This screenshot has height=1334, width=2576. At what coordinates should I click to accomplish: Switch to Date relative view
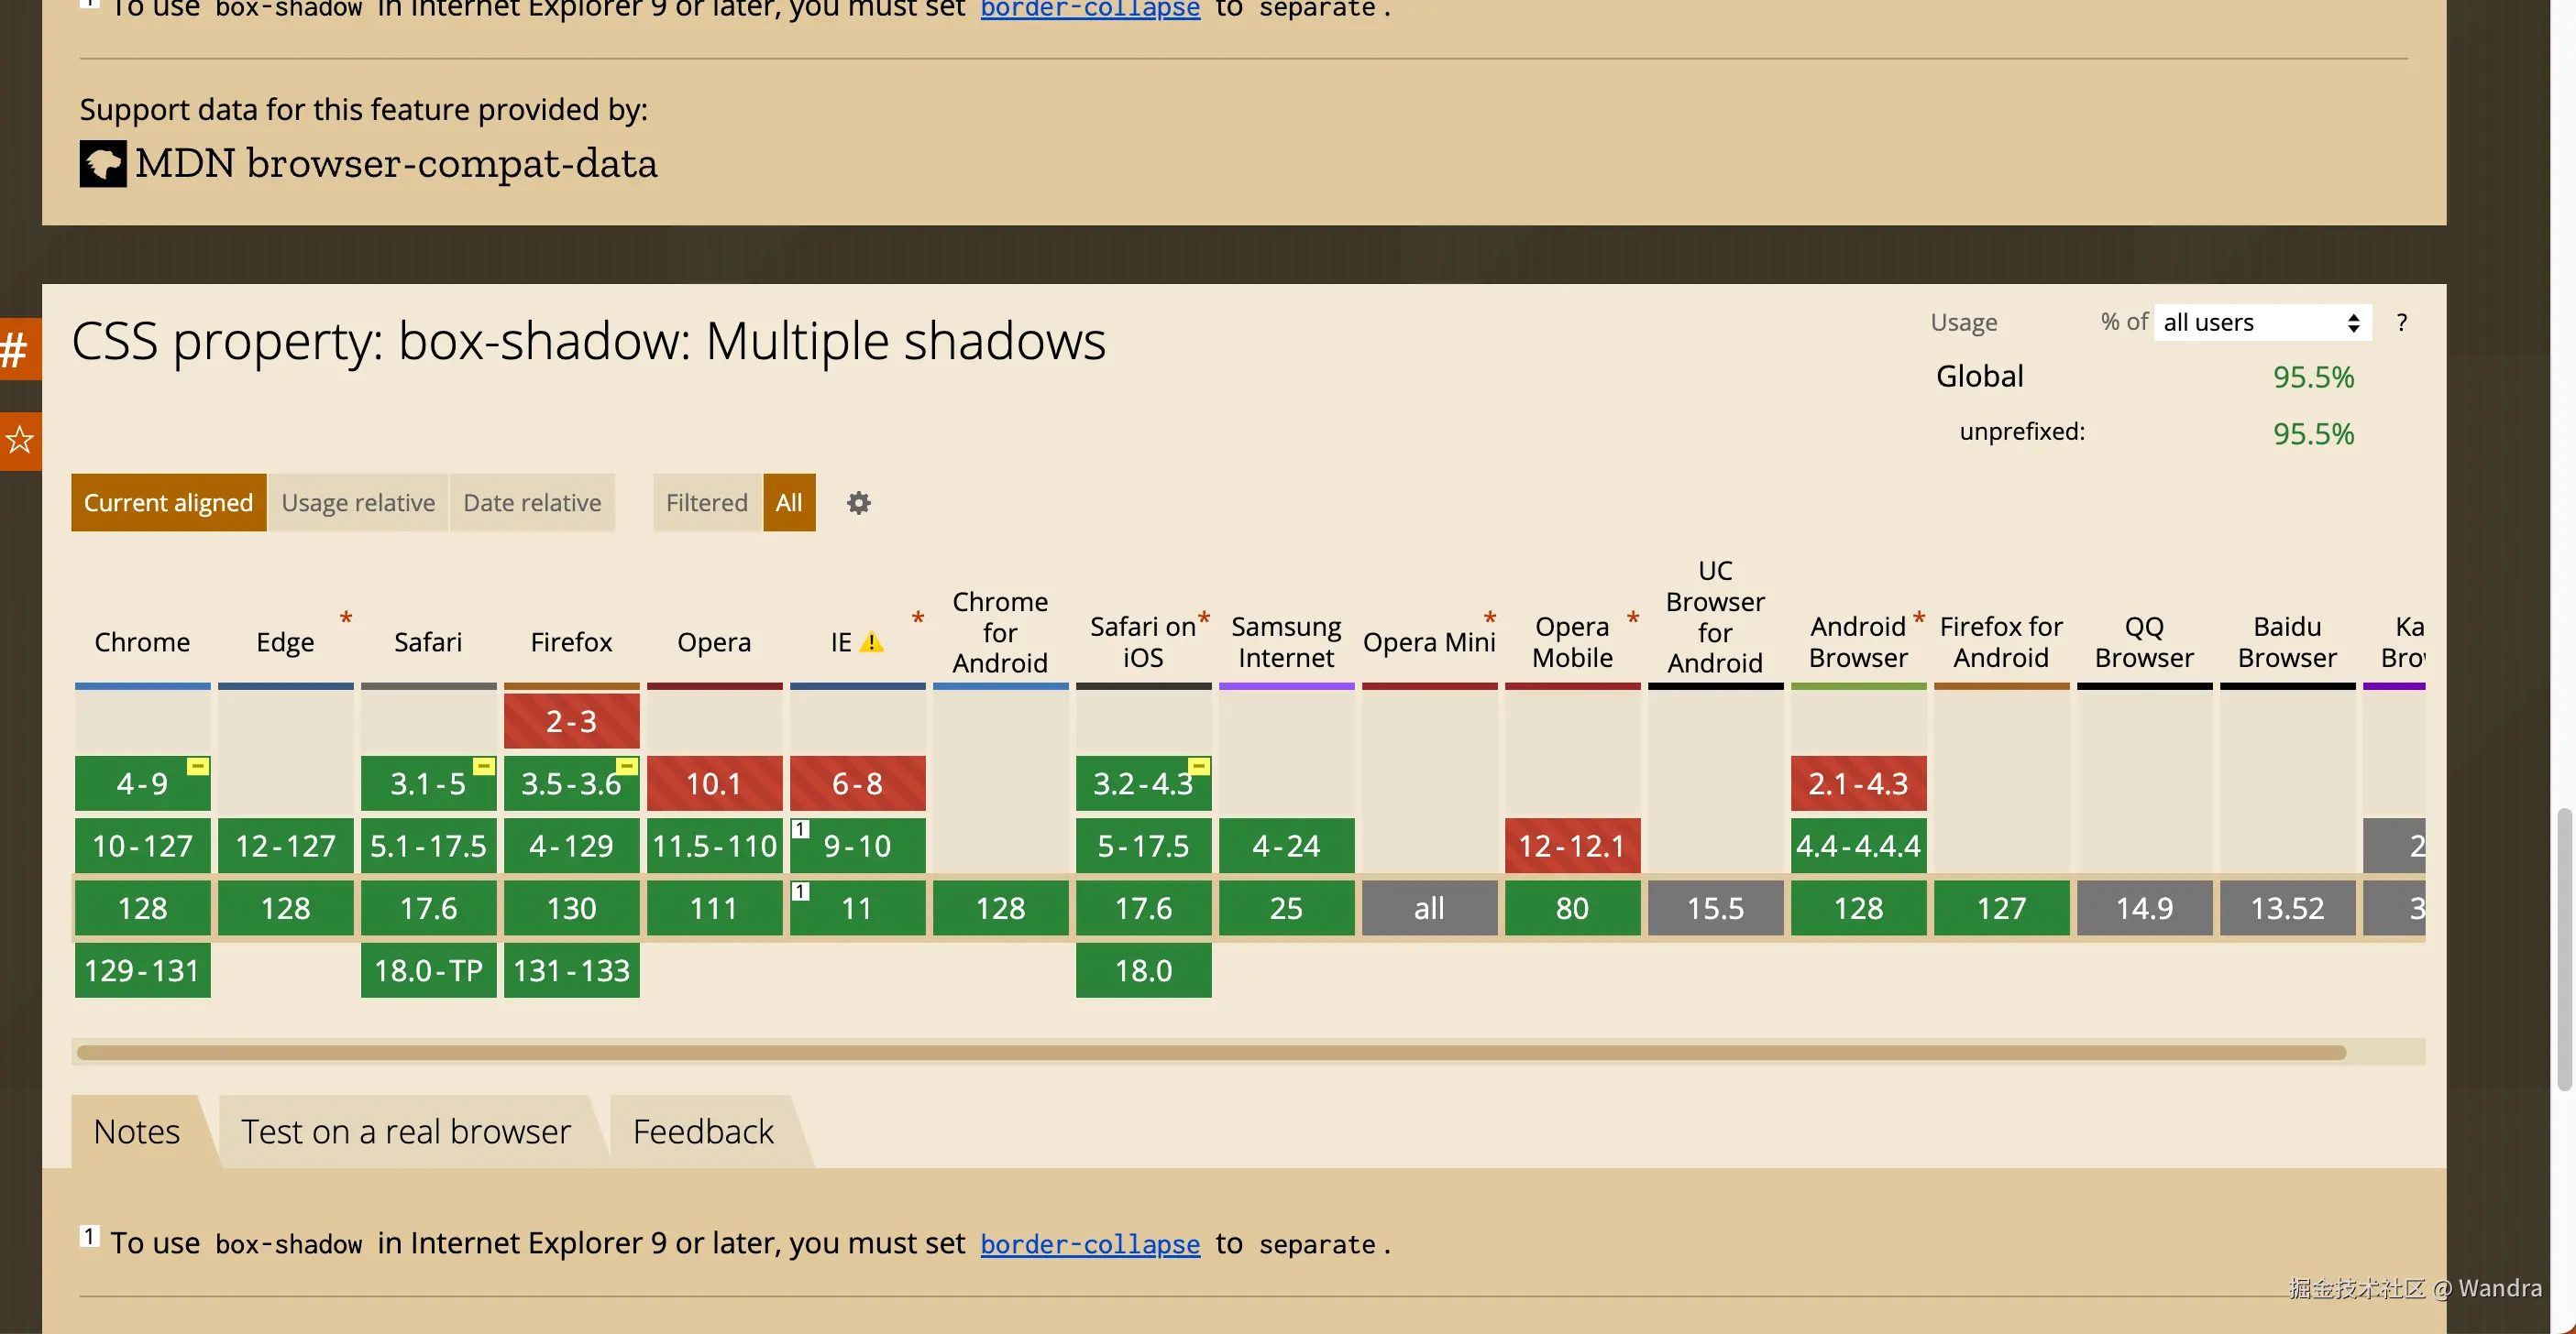point(532,503)
